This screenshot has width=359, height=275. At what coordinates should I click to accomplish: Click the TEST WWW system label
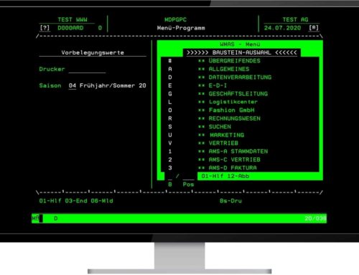[73, 19]
